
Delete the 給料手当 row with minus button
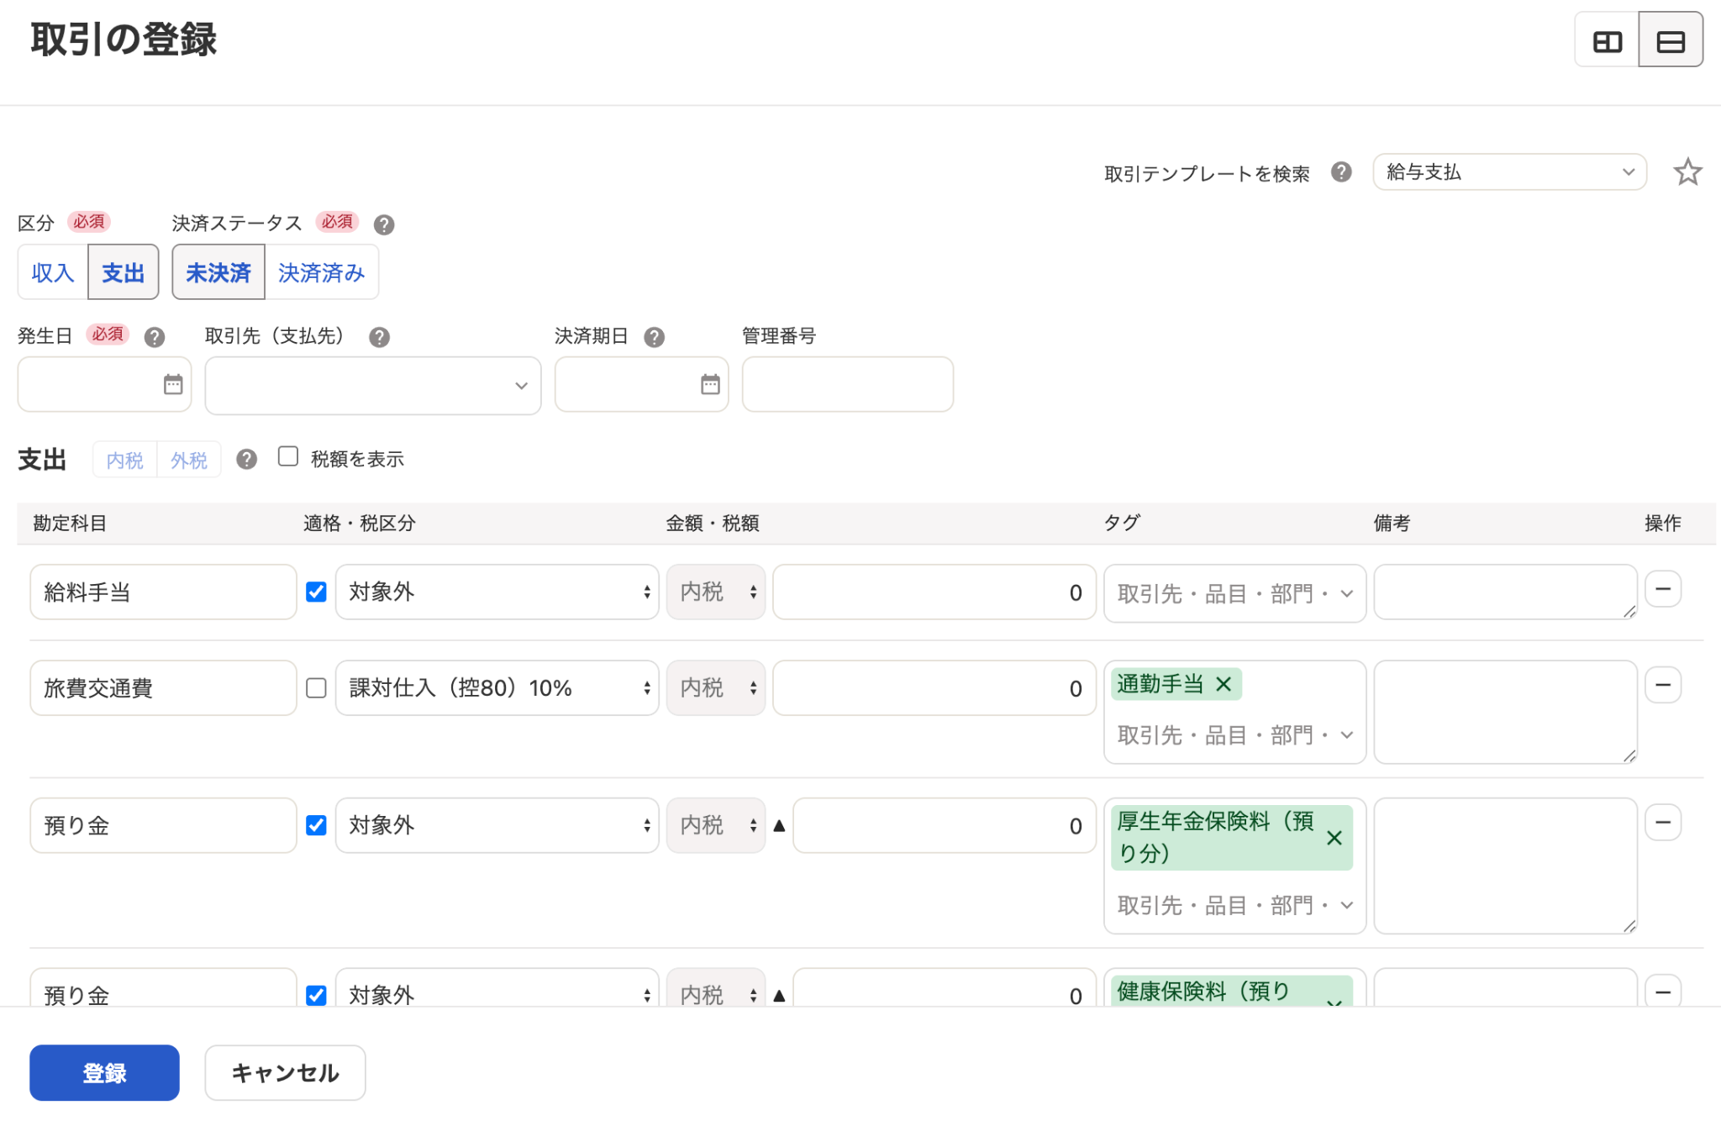(x=1663, y=589)
